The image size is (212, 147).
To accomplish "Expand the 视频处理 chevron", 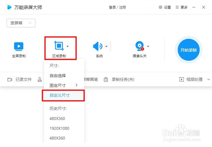I will click(209, 79).
